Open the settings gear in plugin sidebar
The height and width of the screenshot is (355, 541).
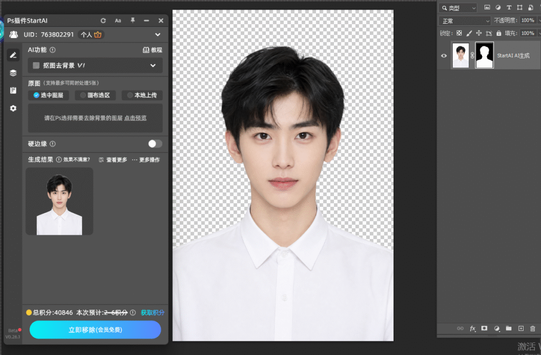[13, 108]
